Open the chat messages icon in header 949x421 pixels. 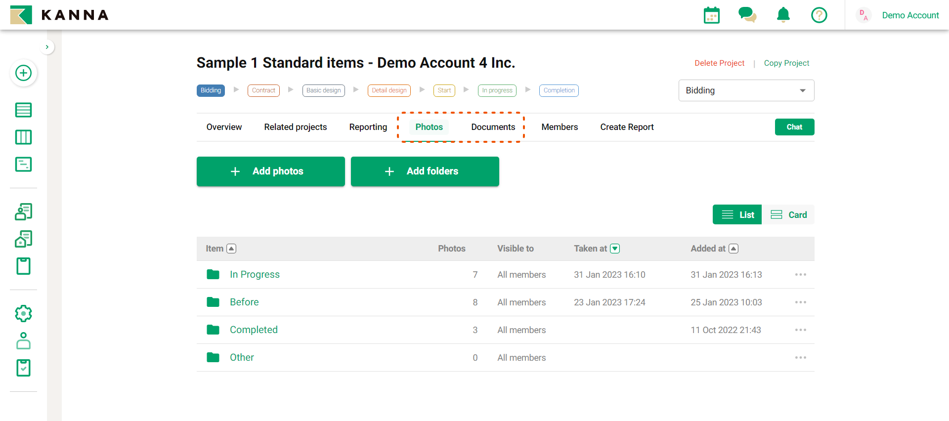tap(747, 15)
